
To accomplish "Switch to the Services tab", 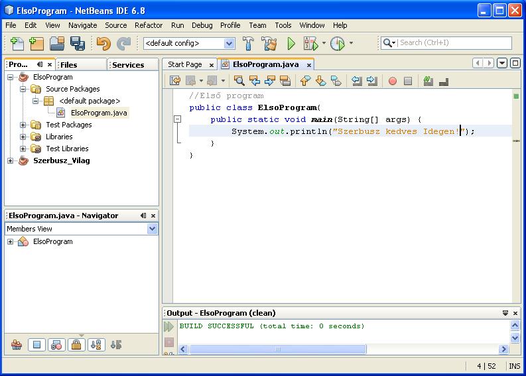I will 129,65.
